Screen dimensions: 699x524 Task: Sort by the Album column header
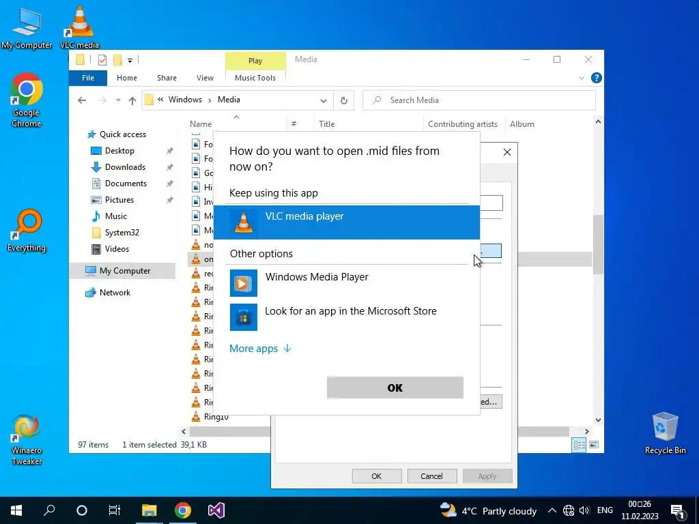pos(522,124)
